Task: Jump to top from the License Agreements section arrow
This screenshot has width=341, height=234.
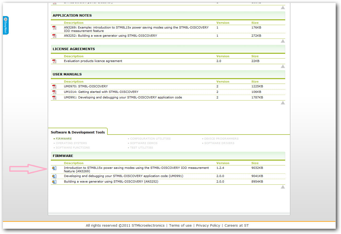Action: click(x=283, y=66)
